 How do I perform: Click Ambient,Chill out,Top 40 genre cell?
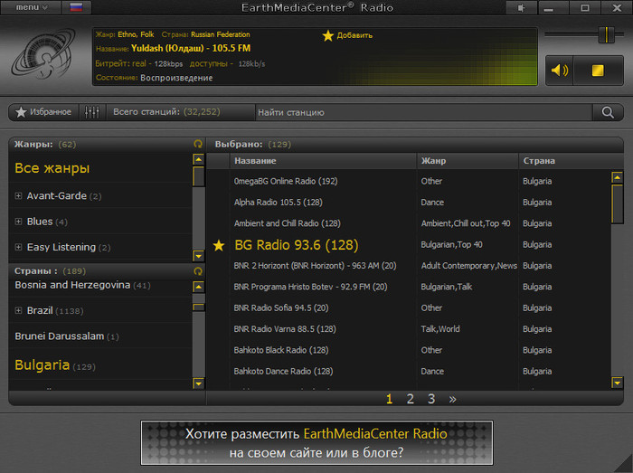tap(466, 223)
